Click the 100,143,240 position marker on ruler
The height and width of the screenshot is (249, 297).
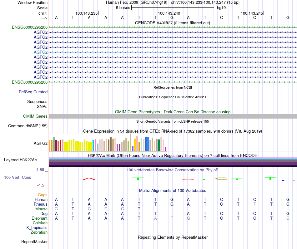(x=169, y=13)
